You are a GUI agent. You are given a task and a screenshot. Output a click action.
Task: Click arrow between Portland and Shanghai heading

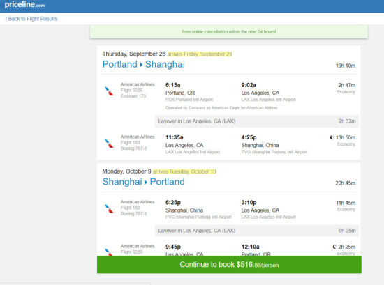(x=141, y=65)
